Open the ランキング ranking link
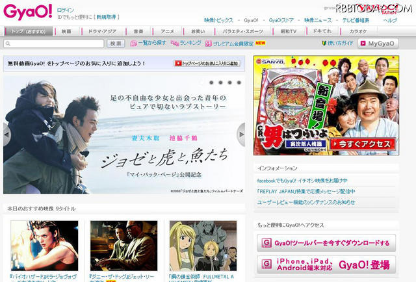The width and height of the screenshot is (416, 282). click(186, 43)
